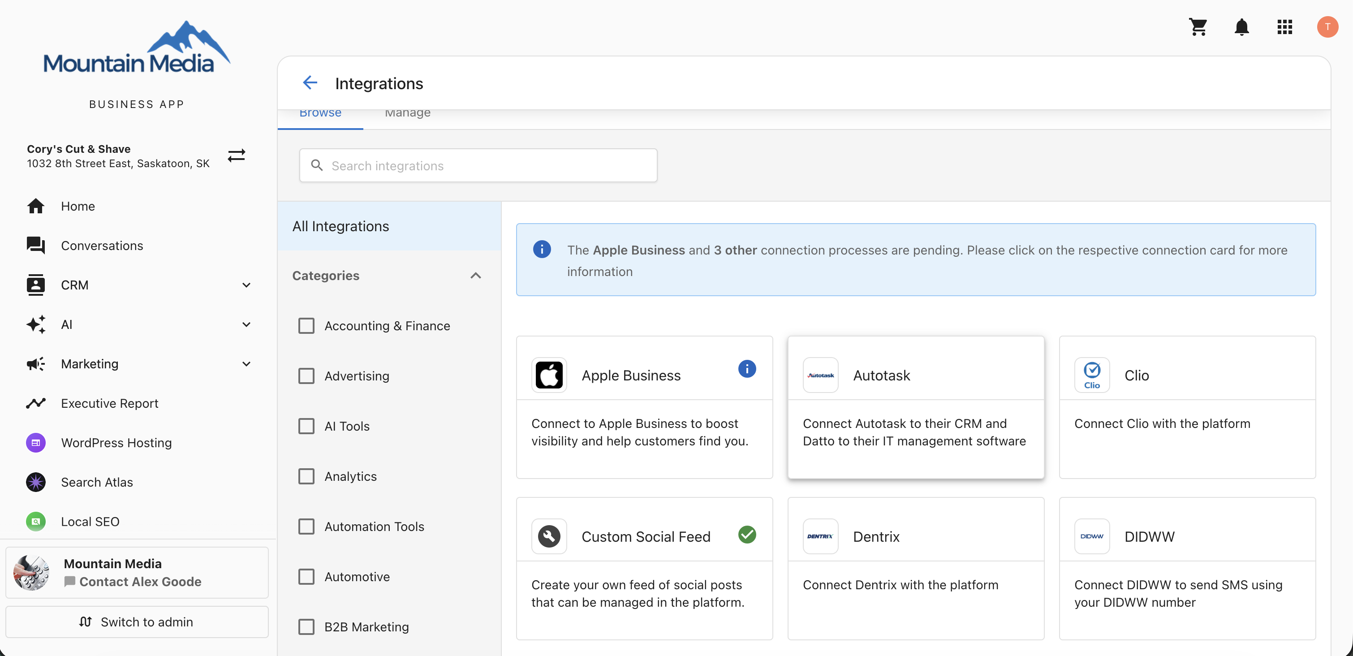Collapse the Categories section
Image resolution: width=1353 pixels, height=656 pixels.
tap(475, 275)
